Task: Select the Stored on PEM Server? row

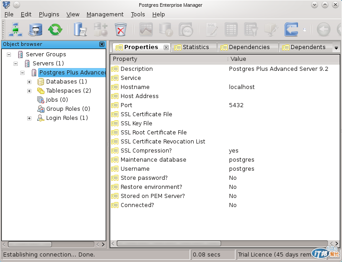Action: (x=225, y=196)
